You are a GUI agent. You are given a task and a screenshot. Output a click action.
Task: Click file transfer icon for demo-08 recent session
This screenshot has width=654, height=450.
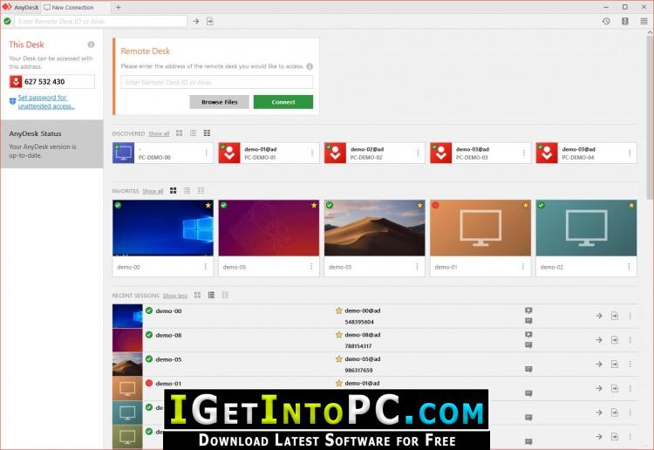[x=614, y=340]
